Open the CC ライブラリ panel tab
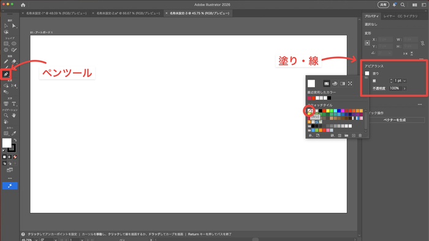This screenshot has height=241, width=429. (x=408, y=16)
